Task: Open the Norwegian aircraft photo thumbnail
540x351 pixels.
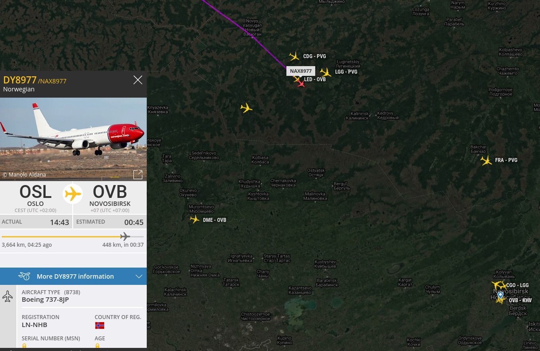Action: coord(73,139)
